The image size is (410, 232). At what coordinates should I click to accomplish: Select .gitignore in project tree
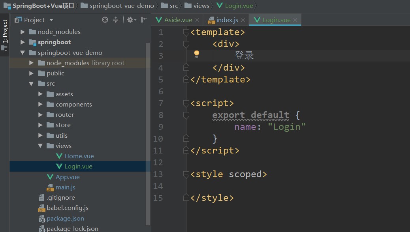point(61,198)
